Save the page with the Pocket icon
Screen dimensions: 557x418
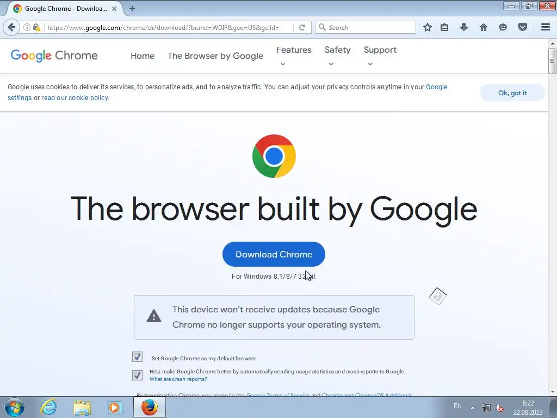523,27
